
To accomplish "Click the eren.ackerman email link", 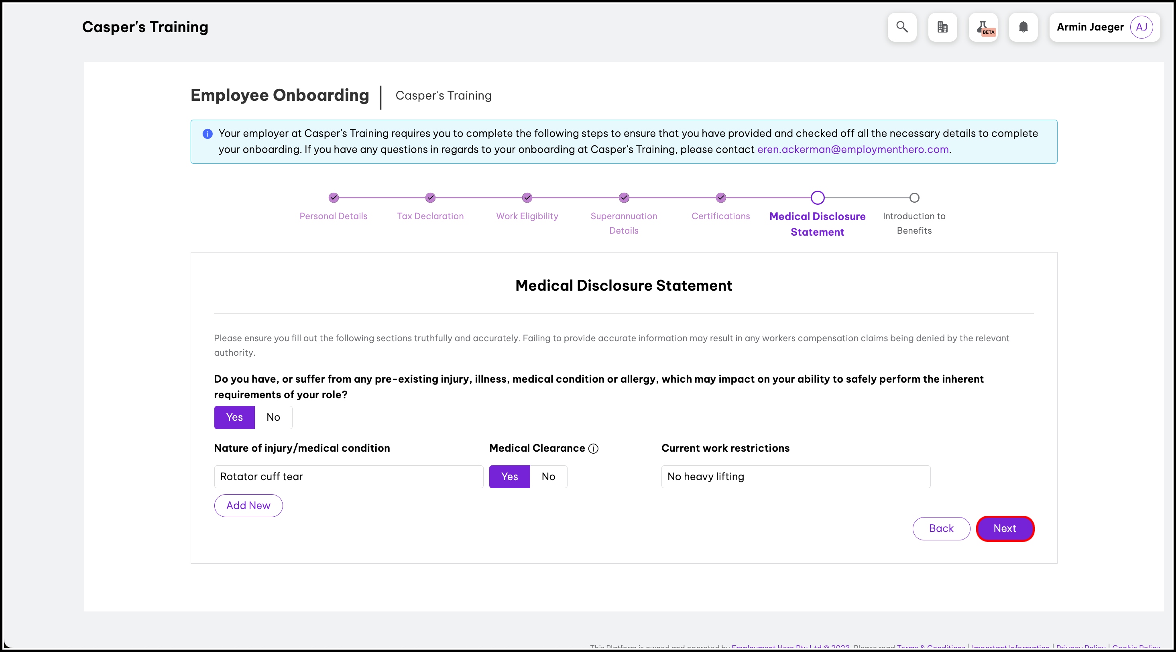I will tap(853, 149).
